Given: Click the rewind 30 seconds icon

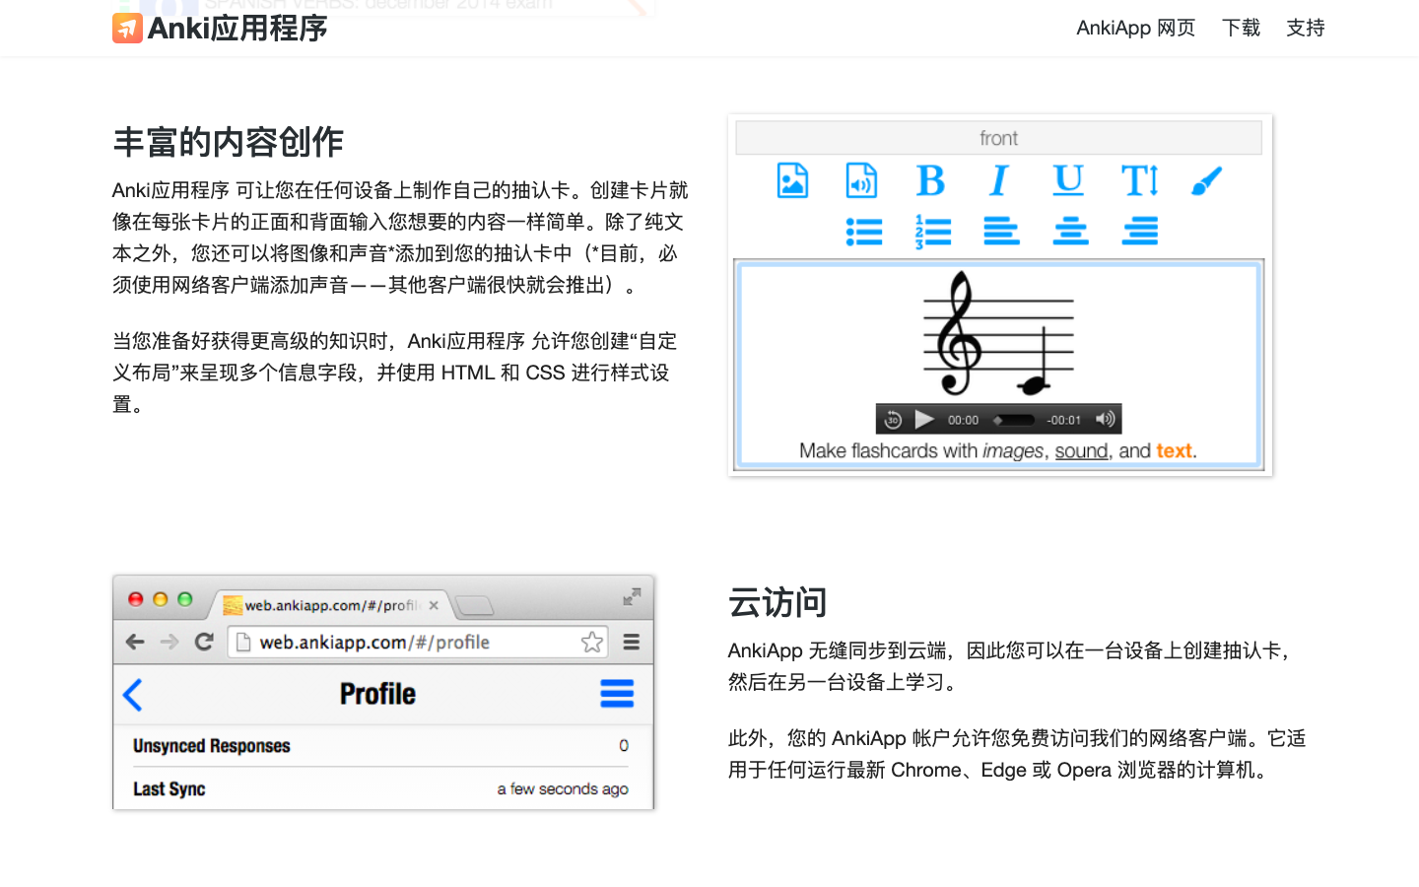Looking at the screenshot, I should 893,420.
